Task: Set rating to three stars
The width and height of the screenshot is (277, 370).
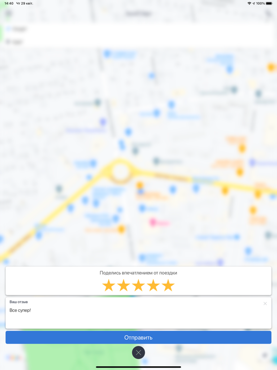Action: [x=138, y=285]
